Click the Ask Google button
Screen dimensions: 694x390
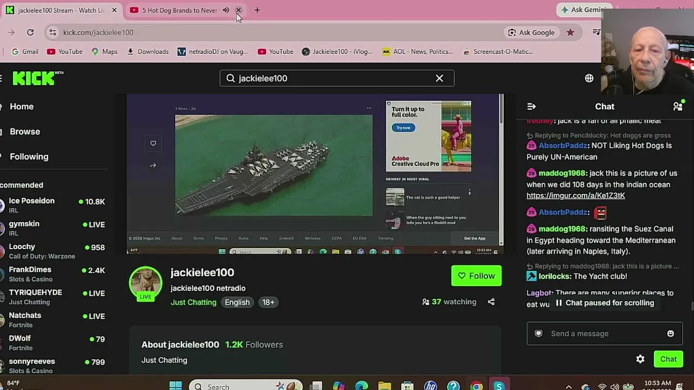click(x=531, y=32)
